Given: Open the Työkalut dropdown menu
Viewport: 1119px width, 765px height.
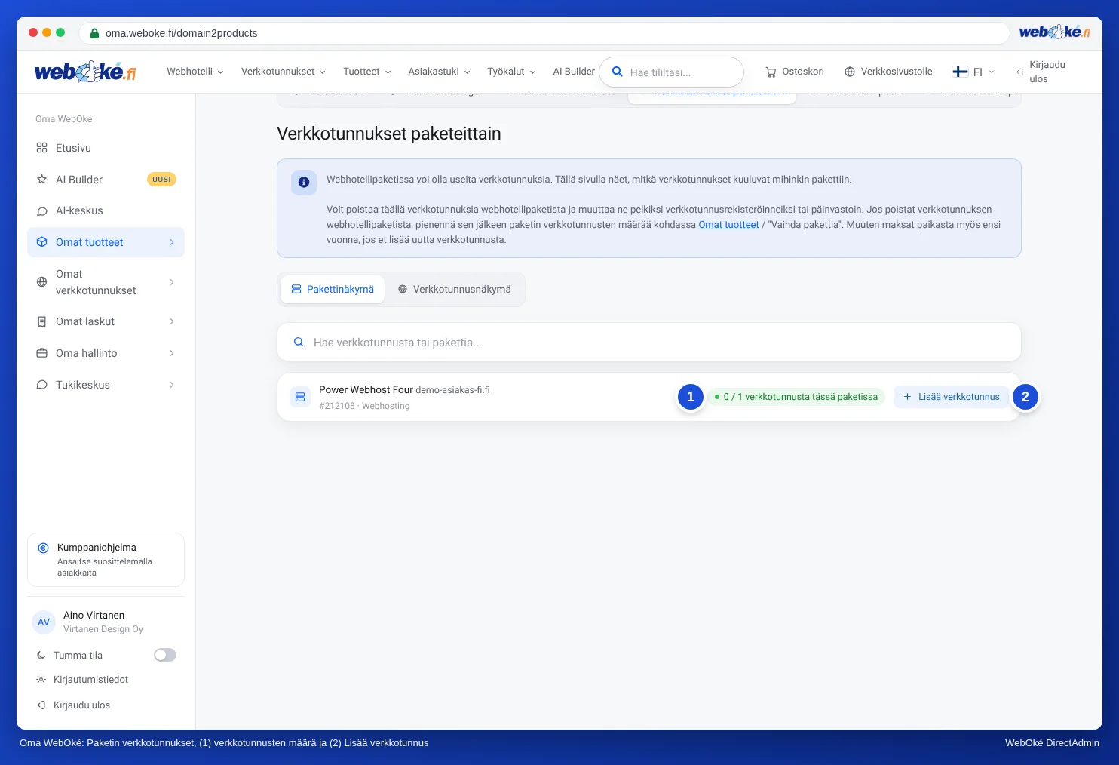Looking at the screenshot, I should (511, 72).
